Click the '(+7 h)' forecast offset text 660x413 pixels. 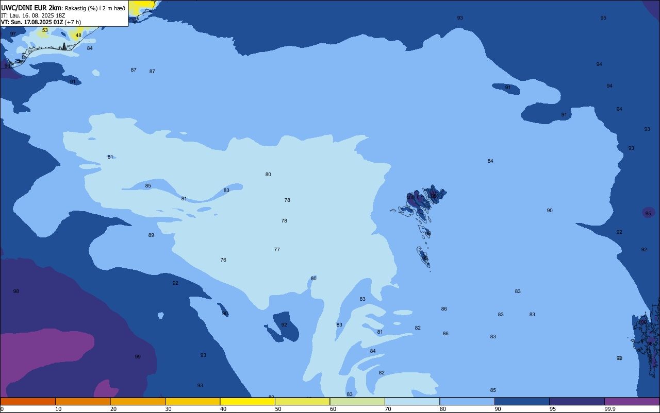coord(73,22)
